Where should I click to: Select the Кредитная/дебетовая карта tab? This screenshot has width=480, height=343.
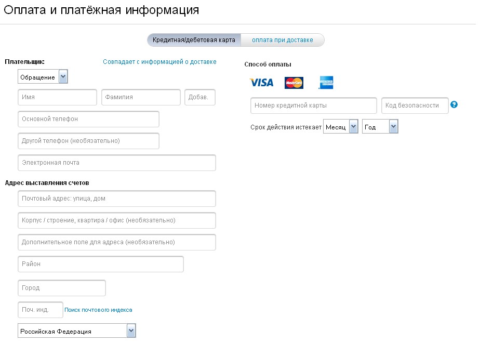[194, 40]
